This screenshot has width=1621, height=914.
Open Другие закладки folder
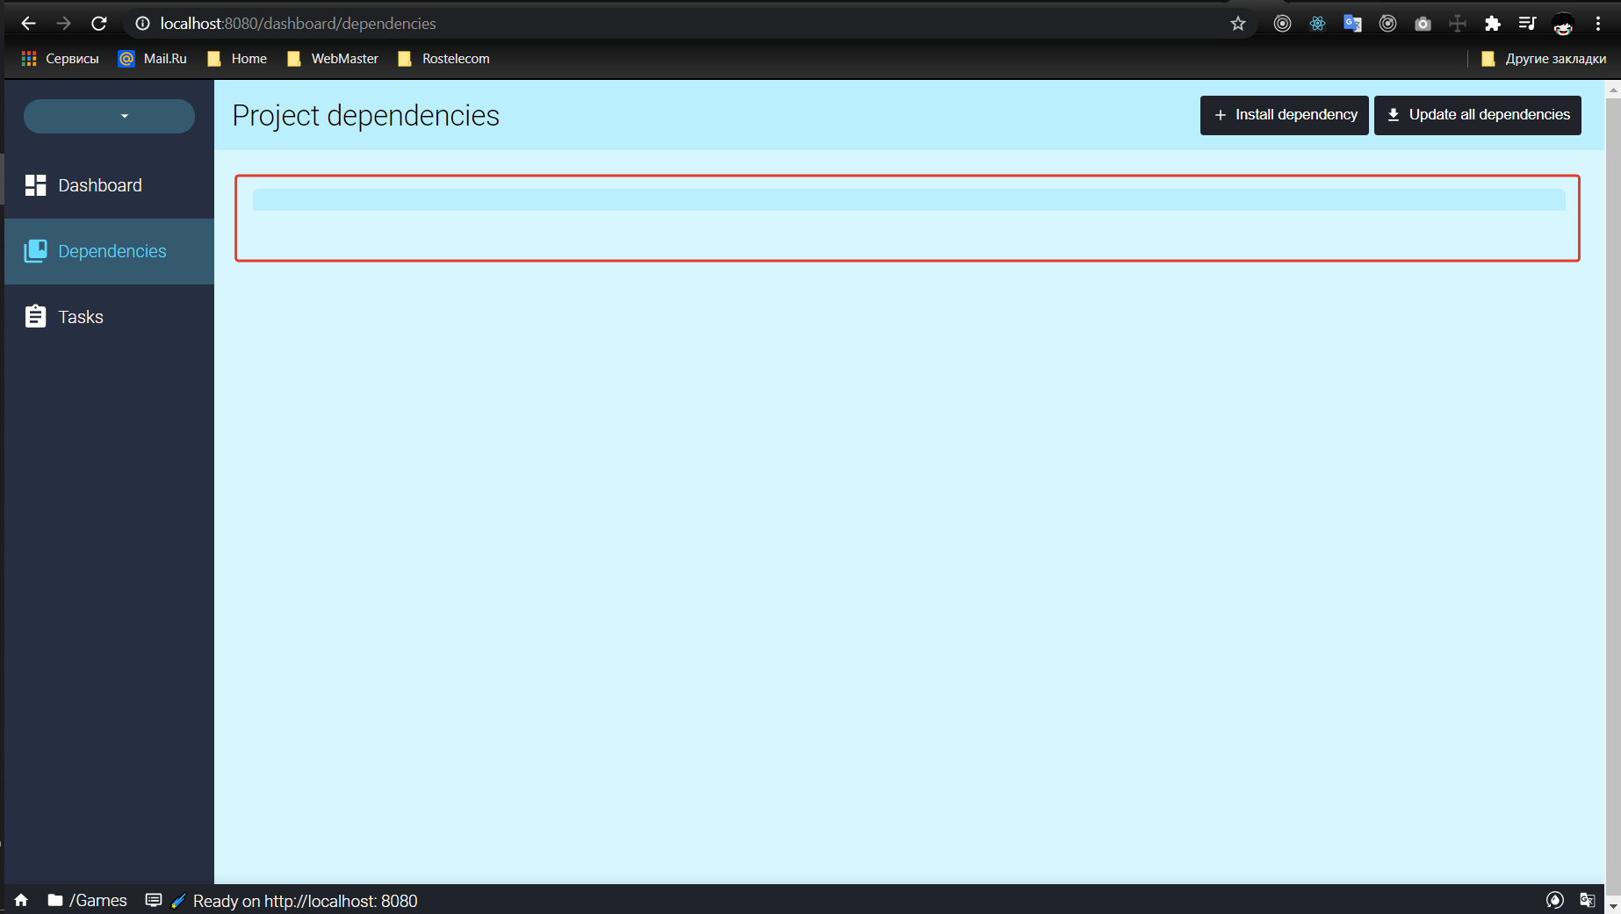pyautogui.click(x=1544, y=59)
